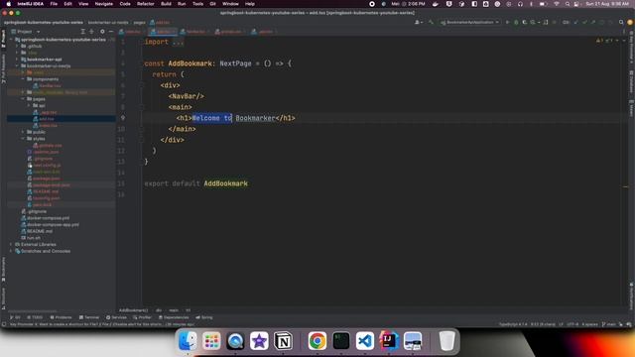The image size is (635, 357).
Task: Open Finder from the Dock
Action: click(188, 341)
